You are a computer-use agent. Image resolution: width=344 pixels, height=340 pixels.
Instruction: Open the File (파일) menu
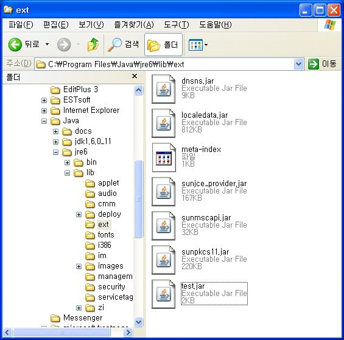21,24
